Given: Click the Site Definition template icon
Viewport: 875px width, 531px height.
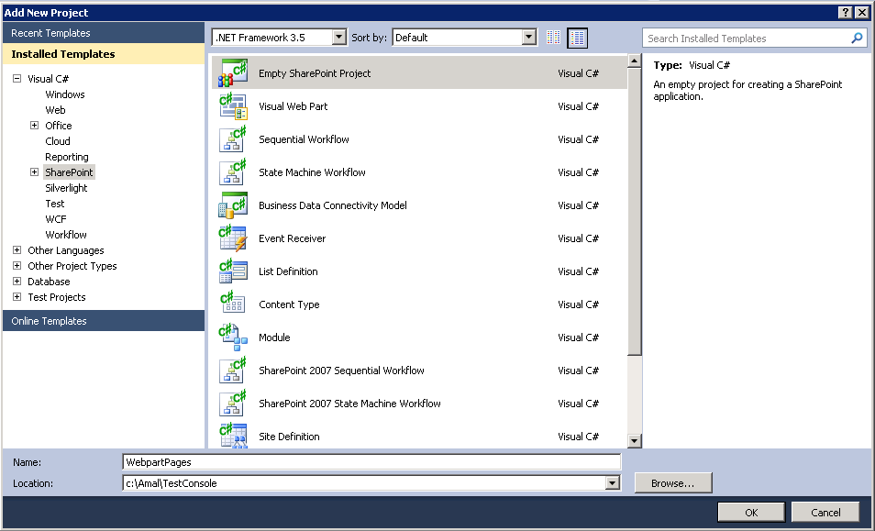Looking at the screenshot, I should [x=233, y=436].
